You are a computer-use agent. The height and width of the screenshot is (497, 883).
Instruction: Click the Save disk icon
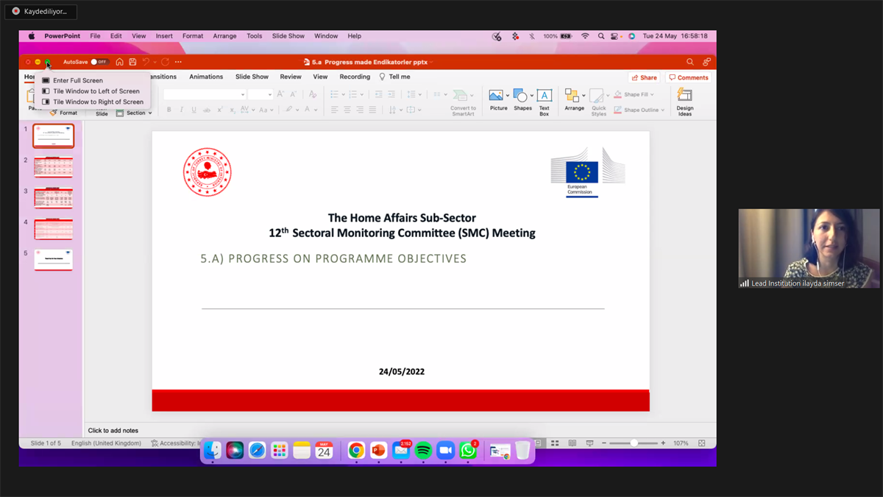(132, 62)
